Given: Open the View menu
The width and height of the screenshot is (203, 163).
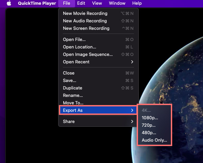Looking at the screenshot, I should click(97, 3).
